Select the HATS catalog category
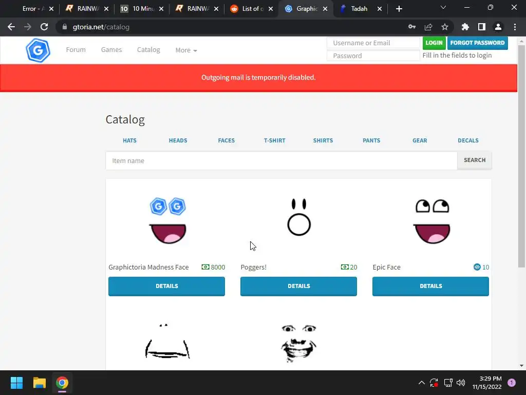The width and height of the screenshot is (526, 395). 129,140
